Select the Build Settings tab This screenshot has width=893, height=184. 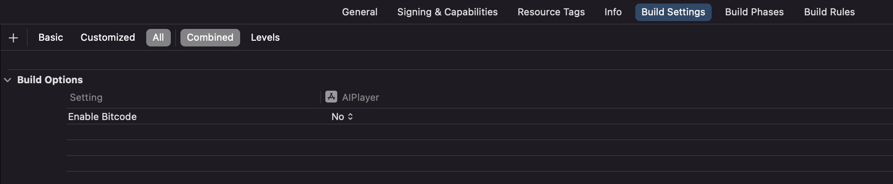click(673, 12)
